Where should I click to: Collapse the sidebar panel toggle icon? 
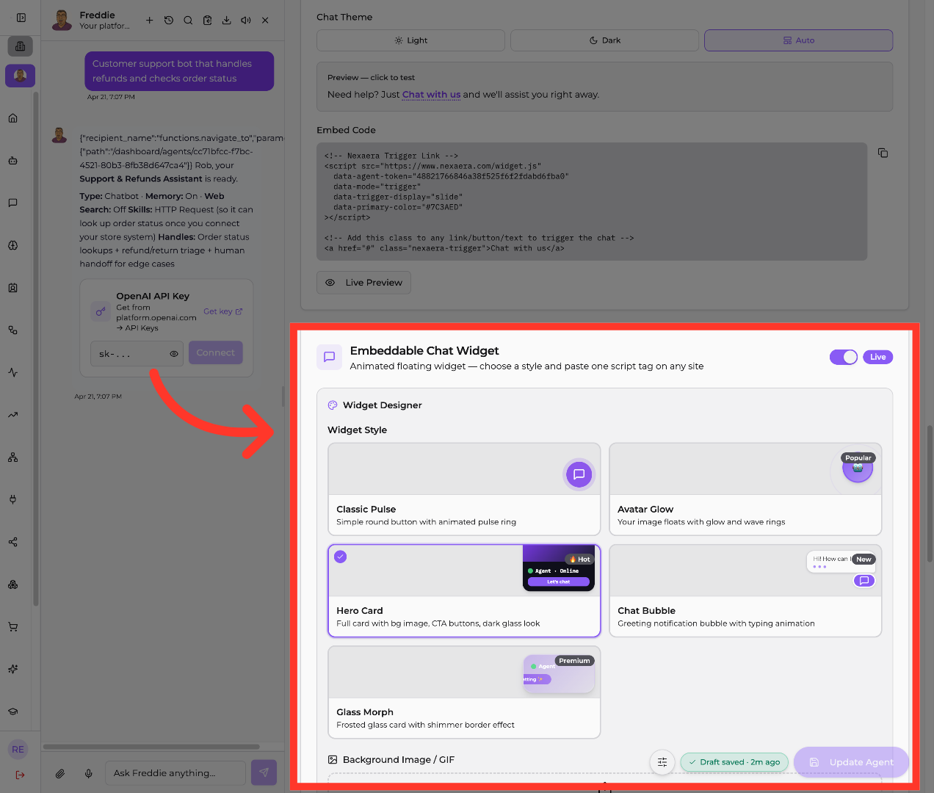21,18
